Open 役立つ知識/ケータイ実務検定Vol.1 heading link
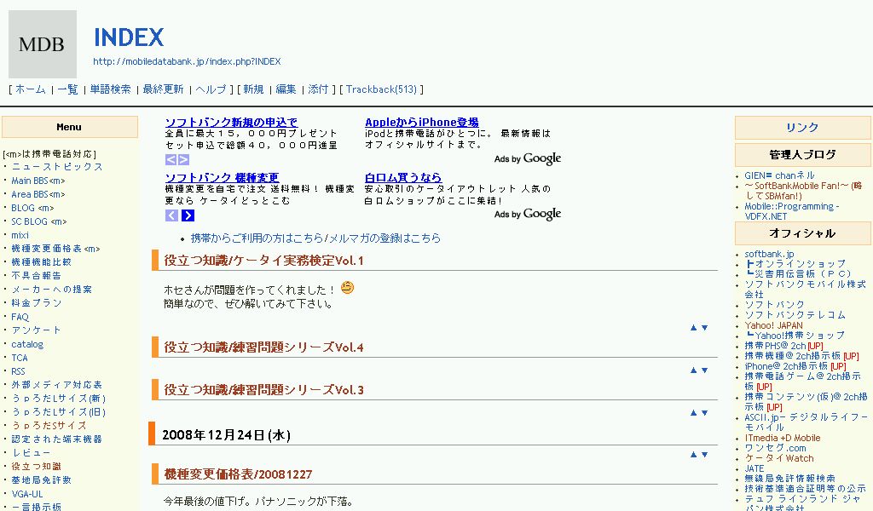Image resolution: width=873 pixels, height=511 pixels. pyautogui.click(x=263, y=261)
